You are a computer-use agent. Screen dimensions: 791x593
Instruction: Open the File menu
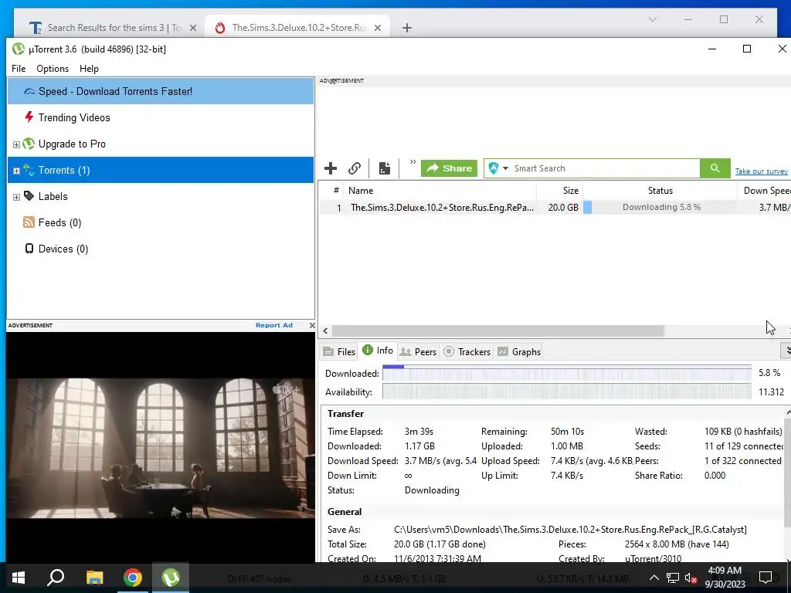coord(19,69)
